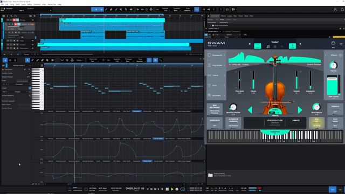Viewport: 345px width, 194px height.
Task: Select highlighted Expression tab in first automation lane
Action: click(136, 112)
